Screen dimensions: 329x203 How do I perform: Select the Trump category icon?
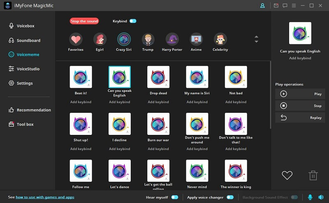tap(148, 39)
